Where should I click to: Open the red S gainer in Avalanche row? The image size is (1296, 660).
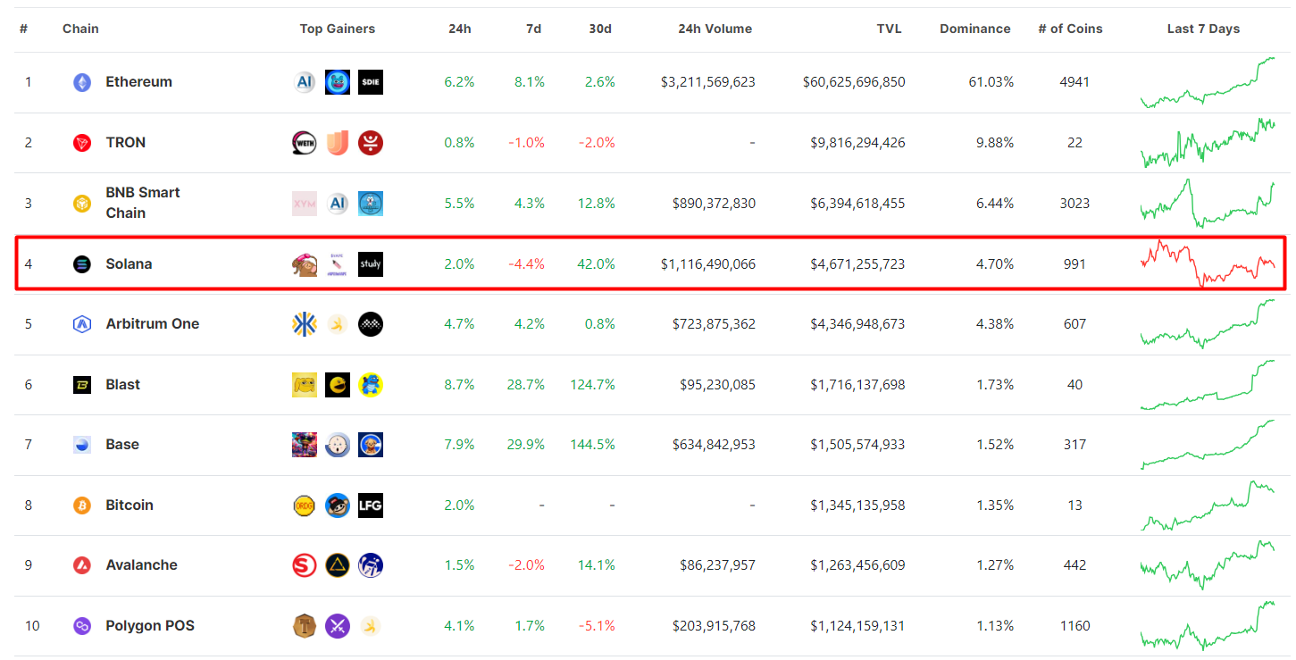305,565
